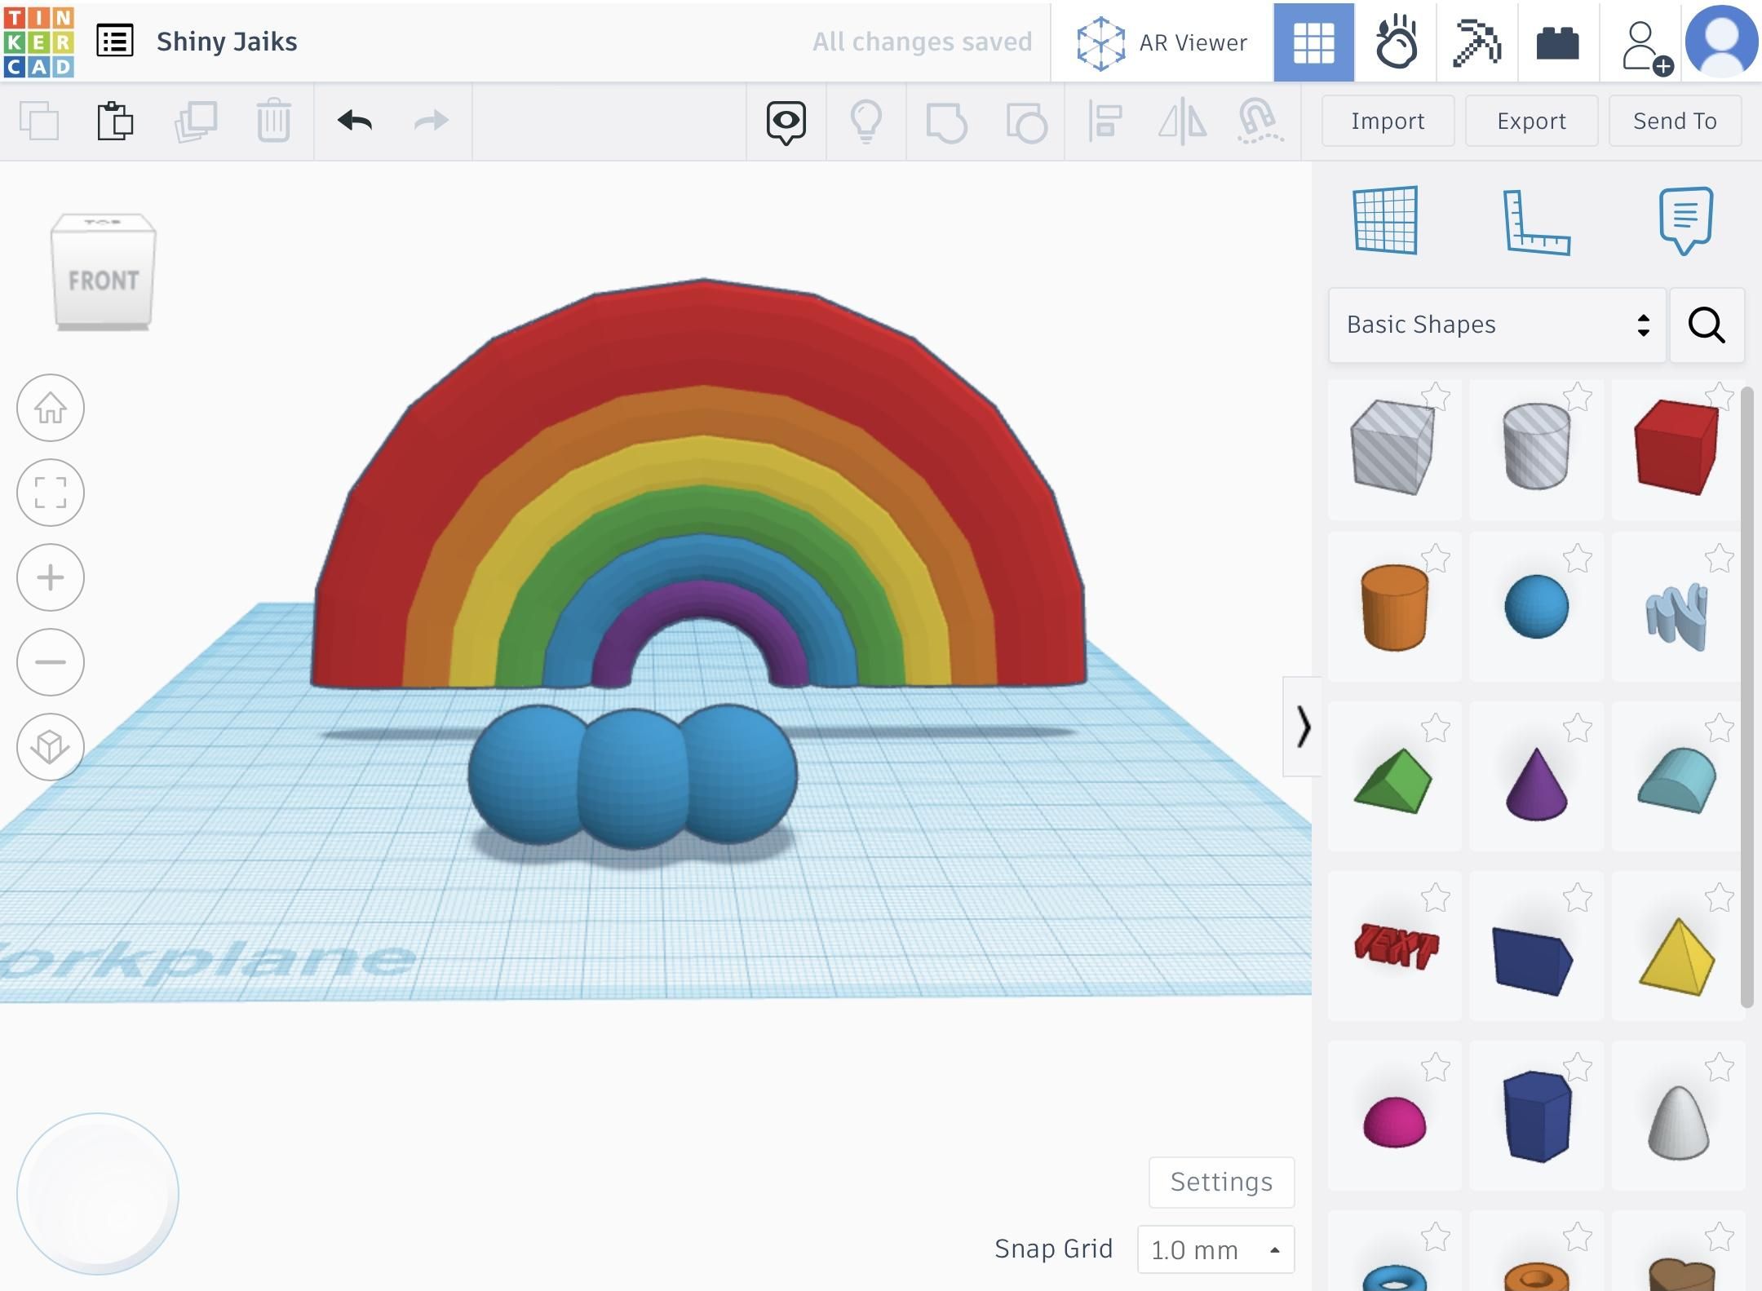Open the Settings button
The width and height of the screenshot is (1762, 1291).
click(x=1221, y=1182)
